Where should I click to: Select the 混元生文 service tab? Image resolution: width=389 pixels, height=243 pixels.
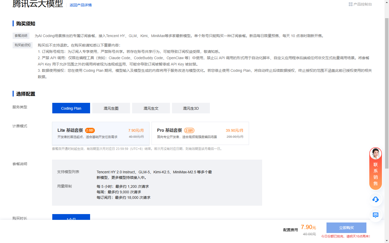pos(151,108)
